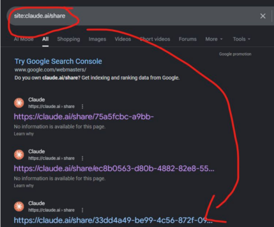
Task: Click Learn why under the ec8b0563 result
Action: coord(24,186)
